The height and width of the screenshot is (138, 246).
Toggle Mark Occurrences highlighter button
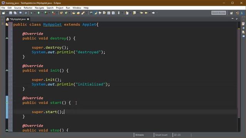(96, 13)
